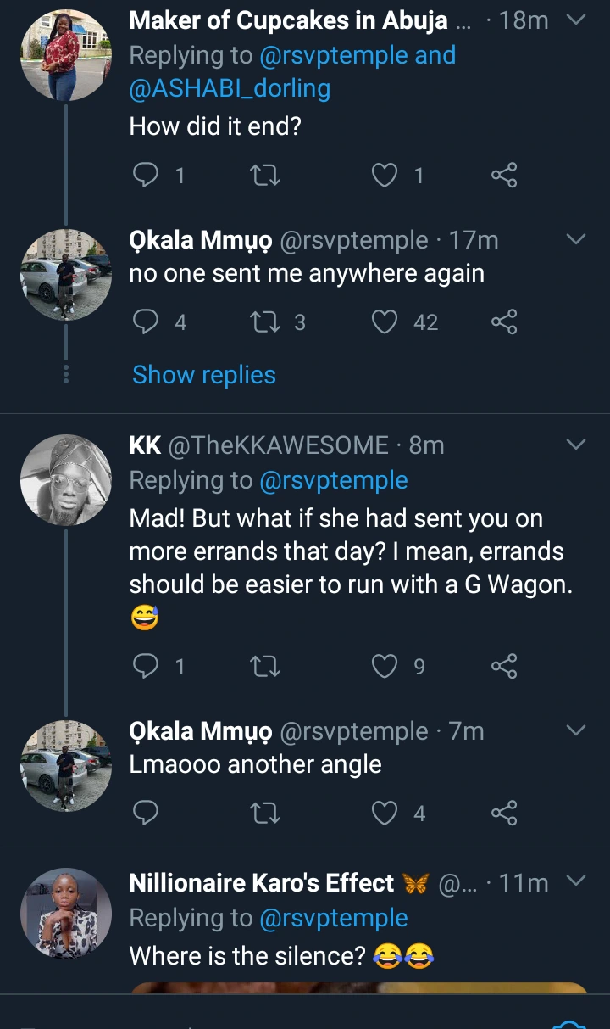
Task: Like the "no one sent me anywhere again" tweet
Action: click(385, 322)
